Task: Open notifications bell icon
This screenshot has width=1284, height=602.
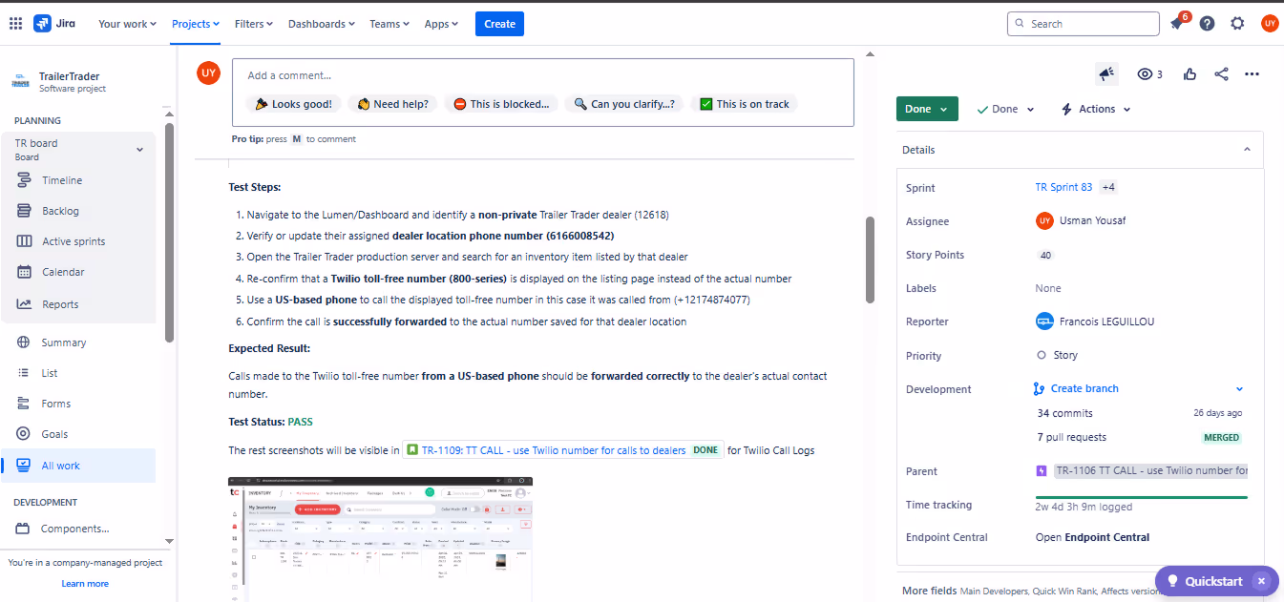Action: (x=1177, y=24)
